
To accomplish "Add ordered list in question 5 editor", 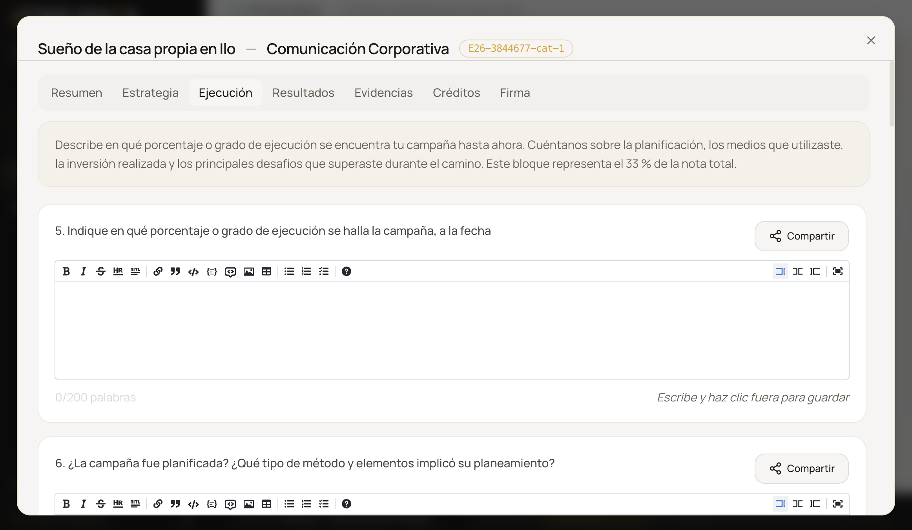I will (306, 271).
